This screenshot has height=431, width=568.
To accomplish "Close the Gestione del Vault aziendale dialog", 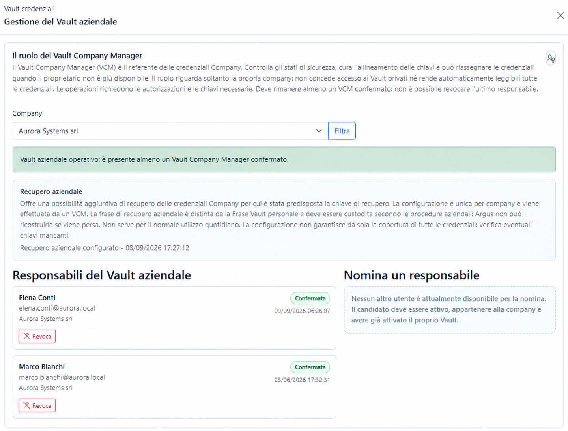I will [x=561, y=15].
